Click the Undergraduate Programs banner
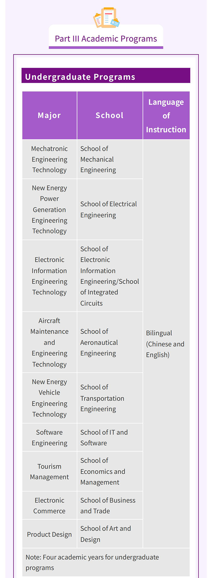Image resolution: width=212 pixels, height=578 pixels. pos(106,76)
